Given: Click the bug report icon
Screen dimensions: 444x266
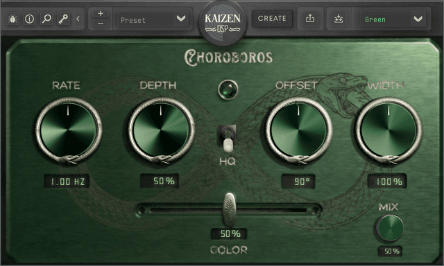Looking at the screenshot, I should (x=12, y=19).
